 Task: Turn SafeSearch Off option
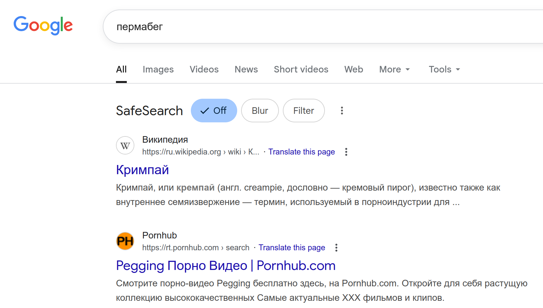pyautogui.click(x=214, y=111)
